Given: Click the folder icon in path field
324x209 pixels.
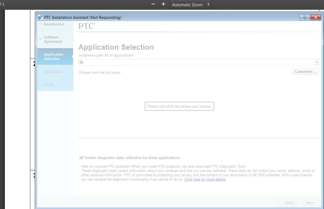Looking at the screenshot, I should click(x=81, y=62).
